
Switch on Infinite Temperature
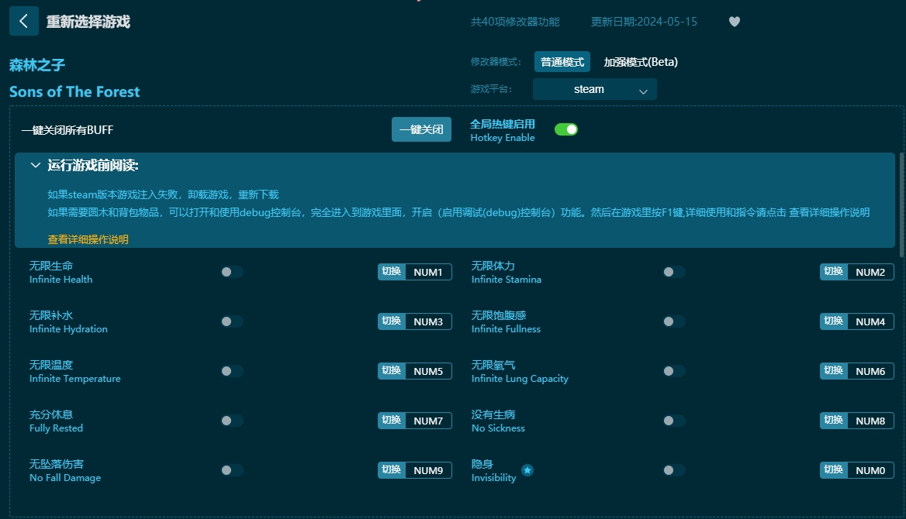click(x=232, y=371)
